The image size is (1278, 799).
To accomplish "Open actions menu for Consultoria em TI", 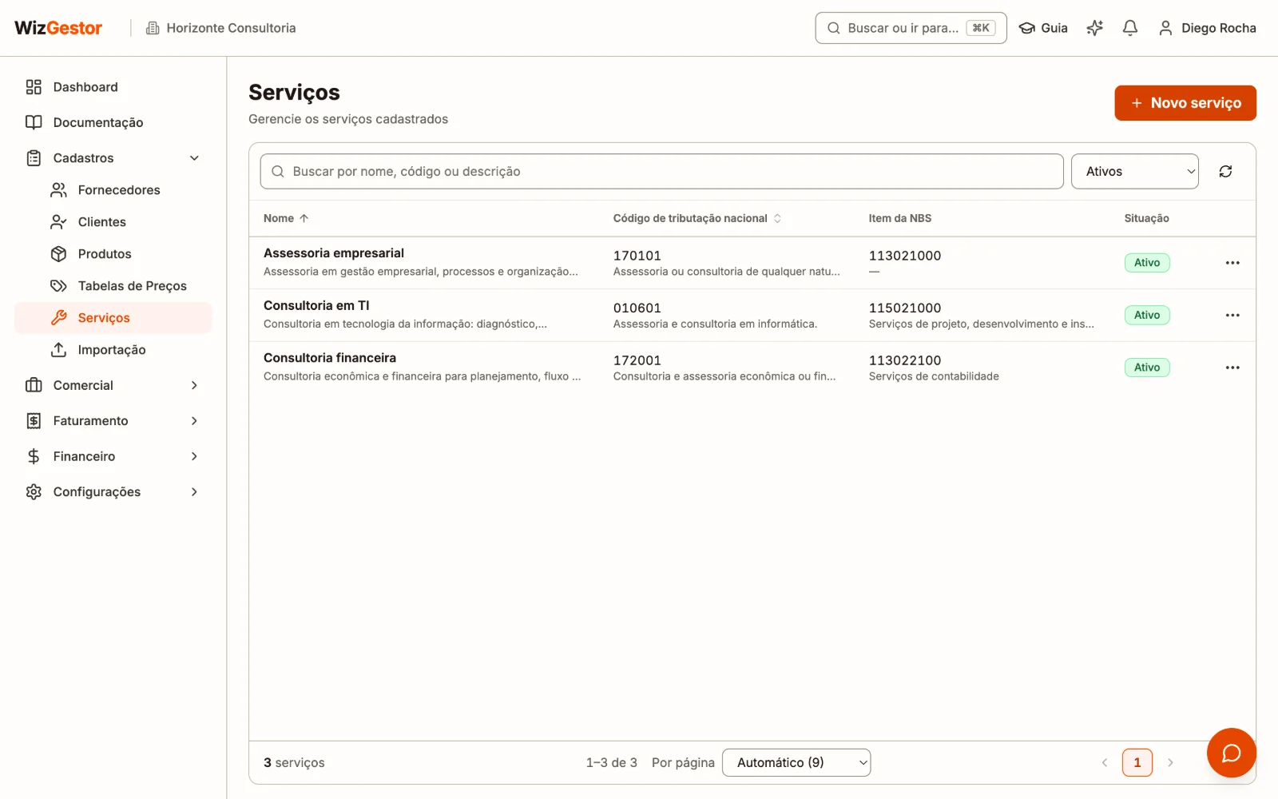I will pos(1232,315).
